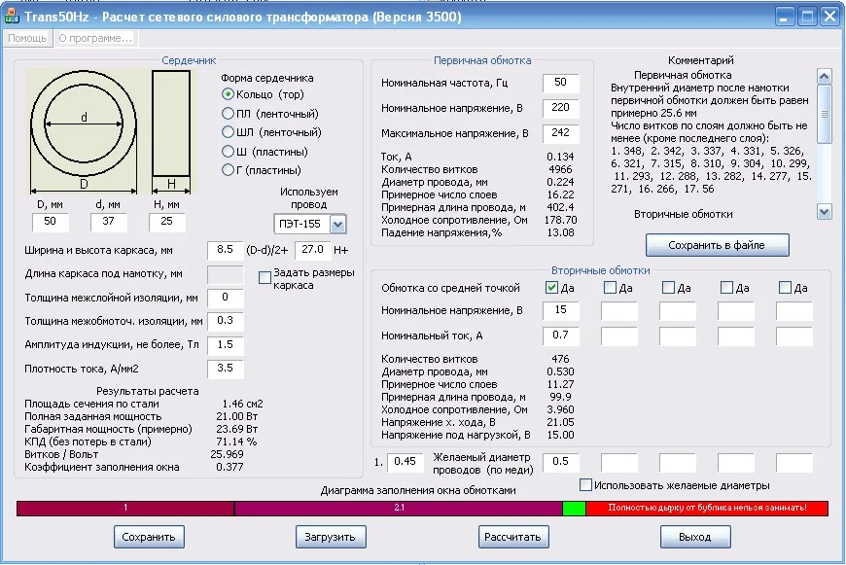Select the ПЛ (ленточный) core shape
This screenshot has width=846, height=565.
click(229, 114)
